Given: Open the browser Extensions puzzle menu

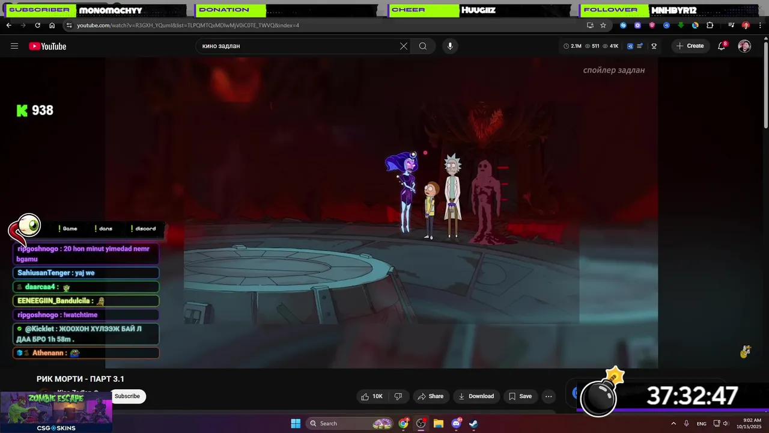Looking at the screenshot, I should tap(710, 25).
